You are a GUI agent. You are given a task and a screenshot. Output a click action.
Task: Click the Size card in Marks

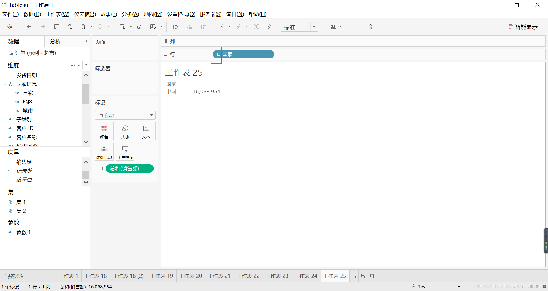[x=125, y=131]
